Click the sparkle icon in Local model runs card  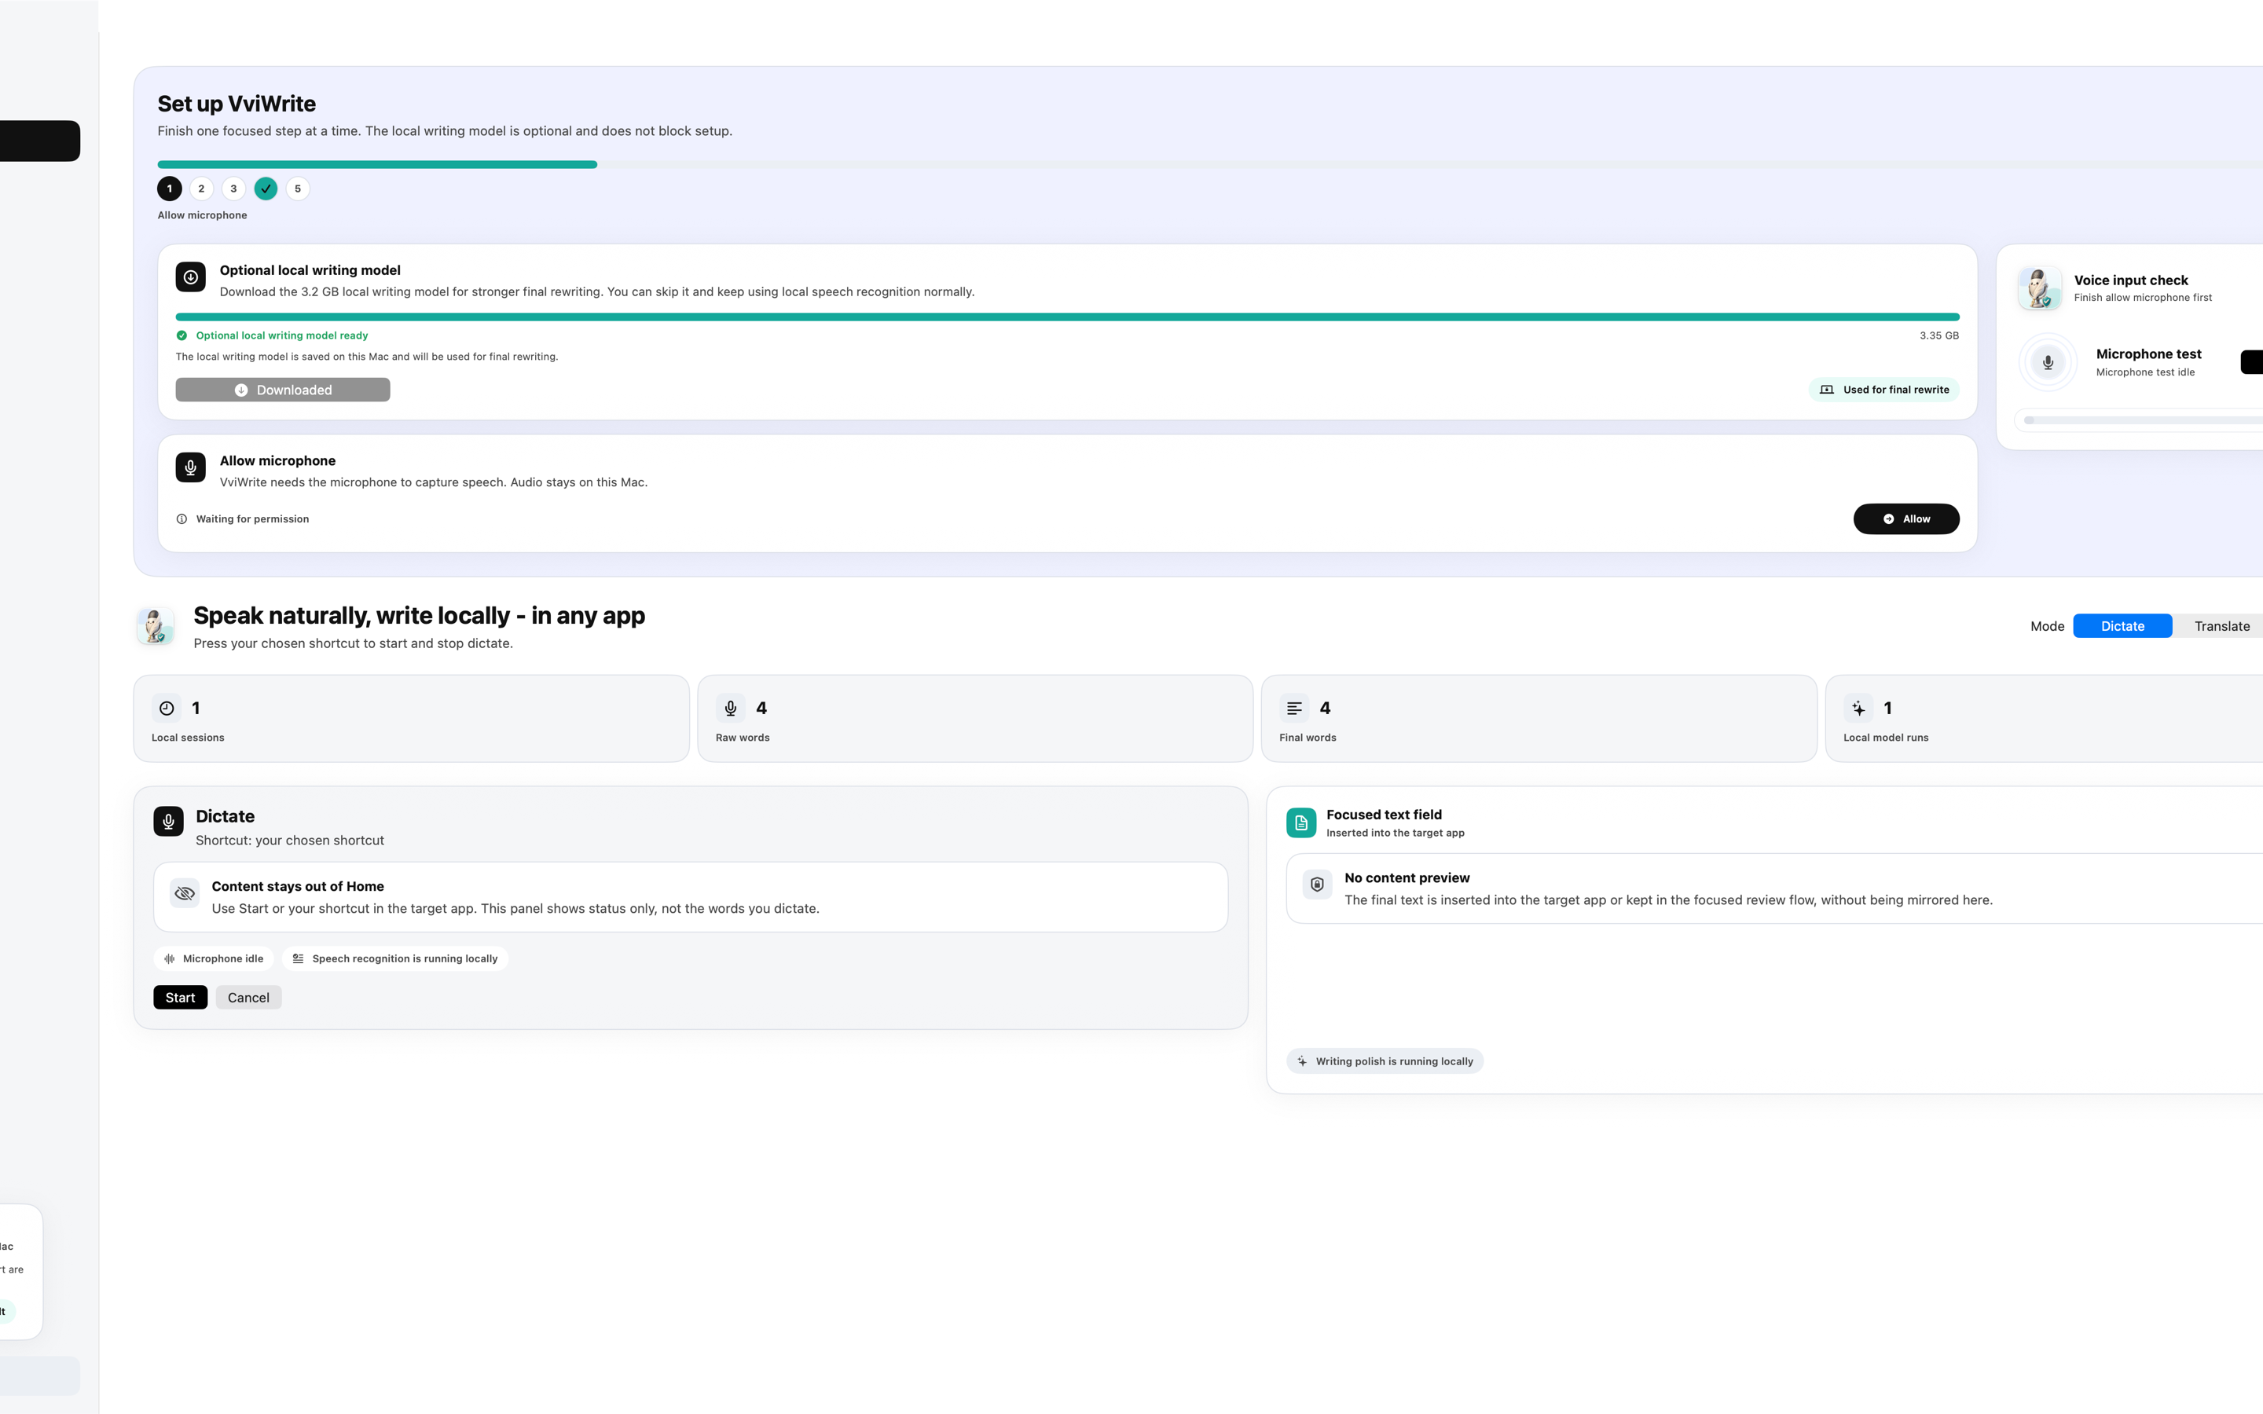click(1858, 709)
